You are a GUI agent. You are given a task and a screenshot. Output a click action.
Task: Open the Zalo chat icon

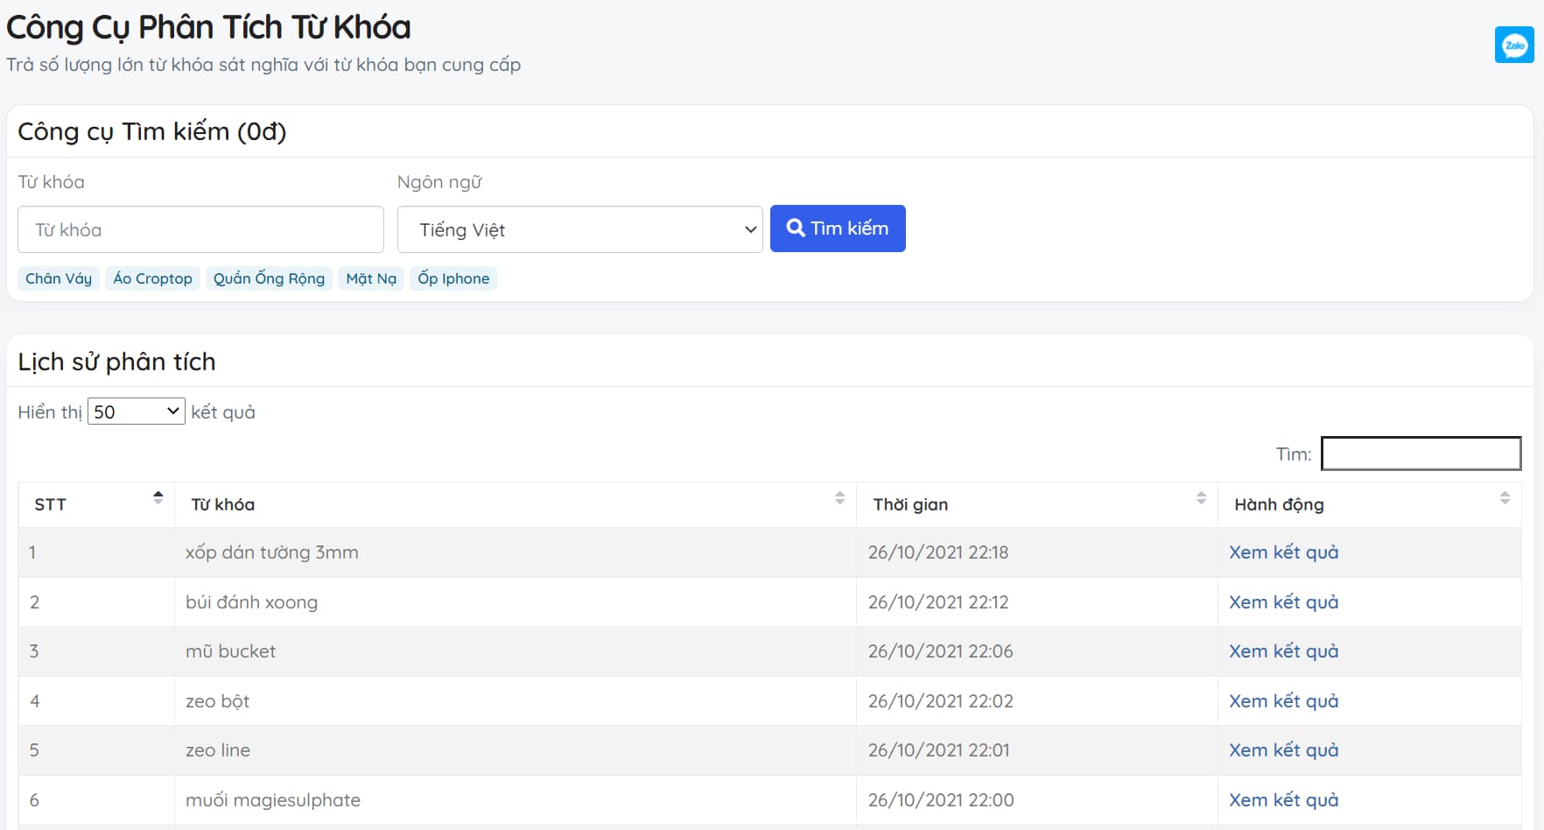[1513, 45]
